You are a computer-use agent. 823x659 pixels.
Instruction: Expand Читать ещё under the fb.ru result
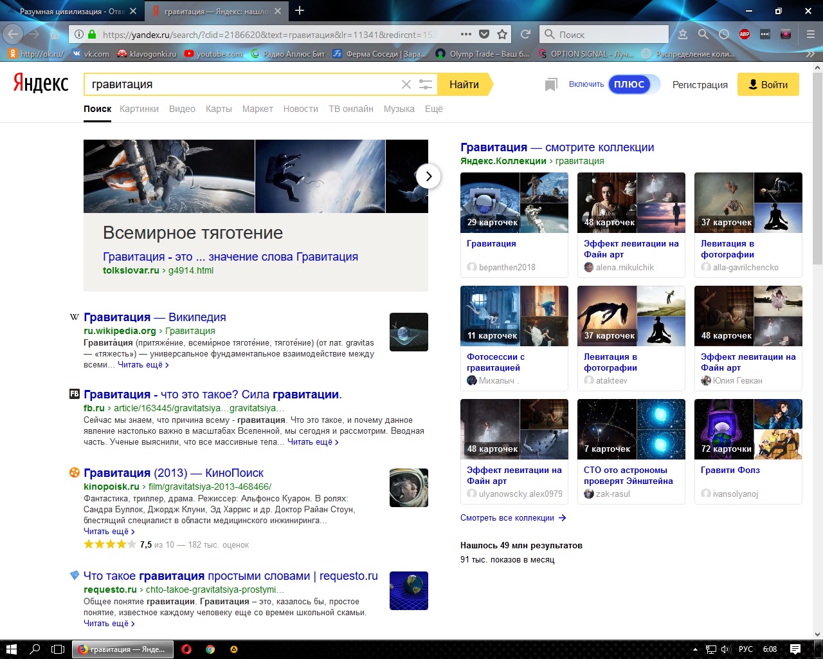click(313, 442)
